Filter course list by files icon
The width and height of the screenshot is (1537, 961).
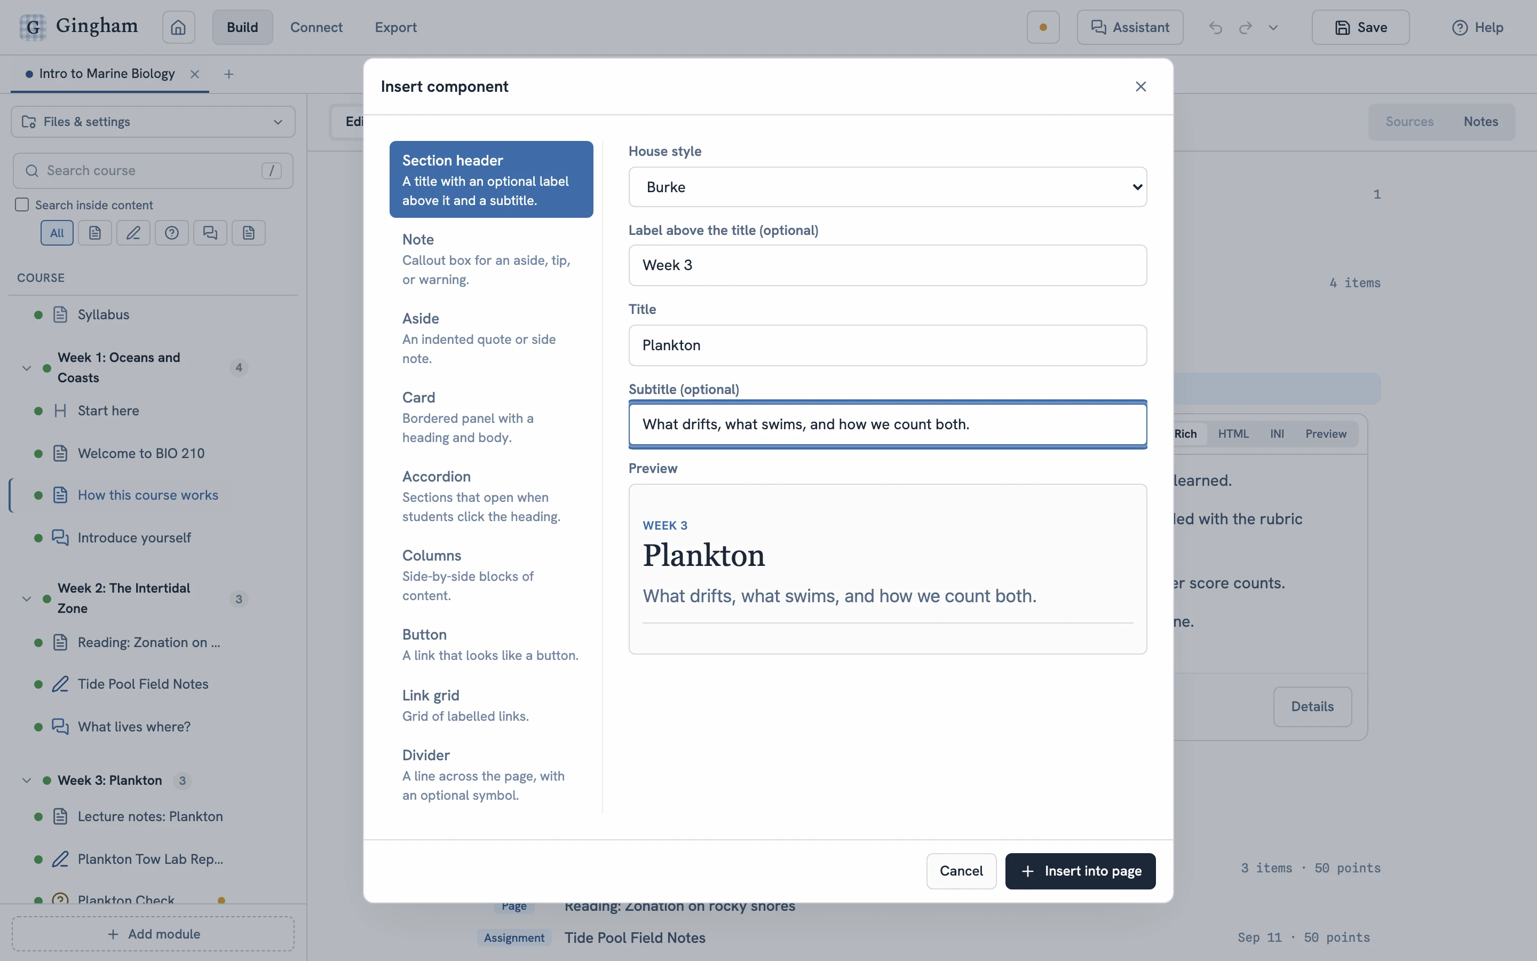point(248,233)
